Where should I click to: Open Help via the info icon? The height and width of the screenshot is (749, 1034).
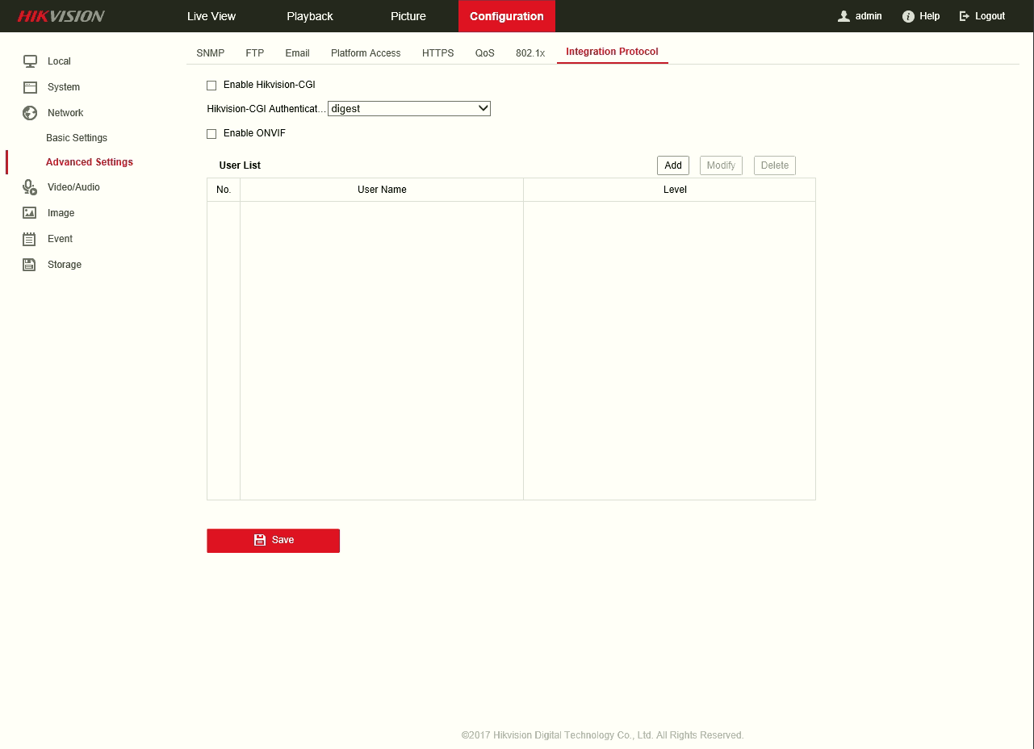tap(908, 16)
